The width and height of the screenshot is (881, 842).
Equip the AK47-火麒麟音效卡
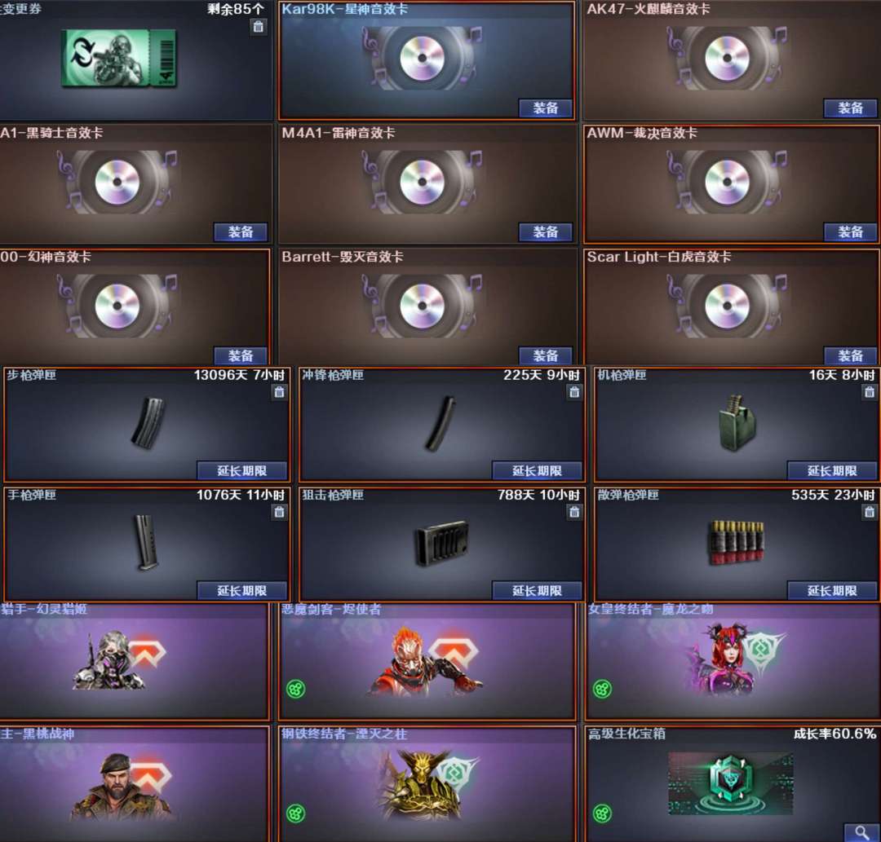850,108
